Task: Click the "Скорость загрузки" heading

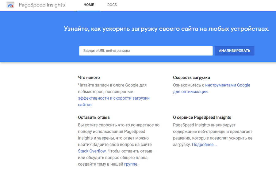Action: click(191, 78)
